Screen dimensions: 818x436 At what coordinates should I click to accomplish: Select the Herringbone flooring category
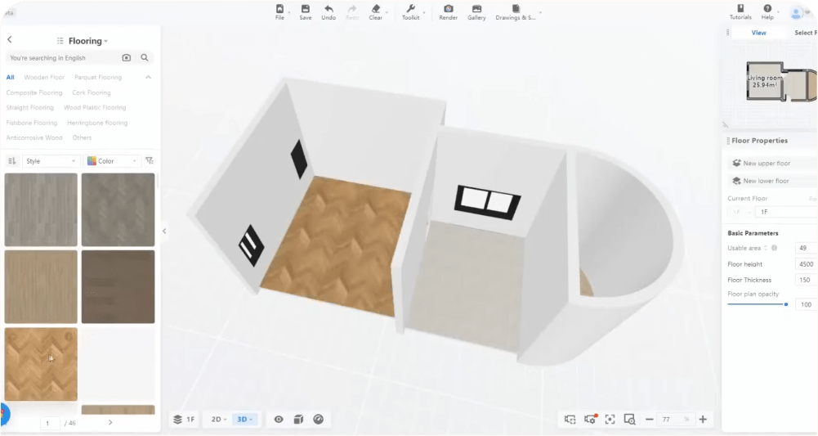pyautogui.click(x=97, y=123)
